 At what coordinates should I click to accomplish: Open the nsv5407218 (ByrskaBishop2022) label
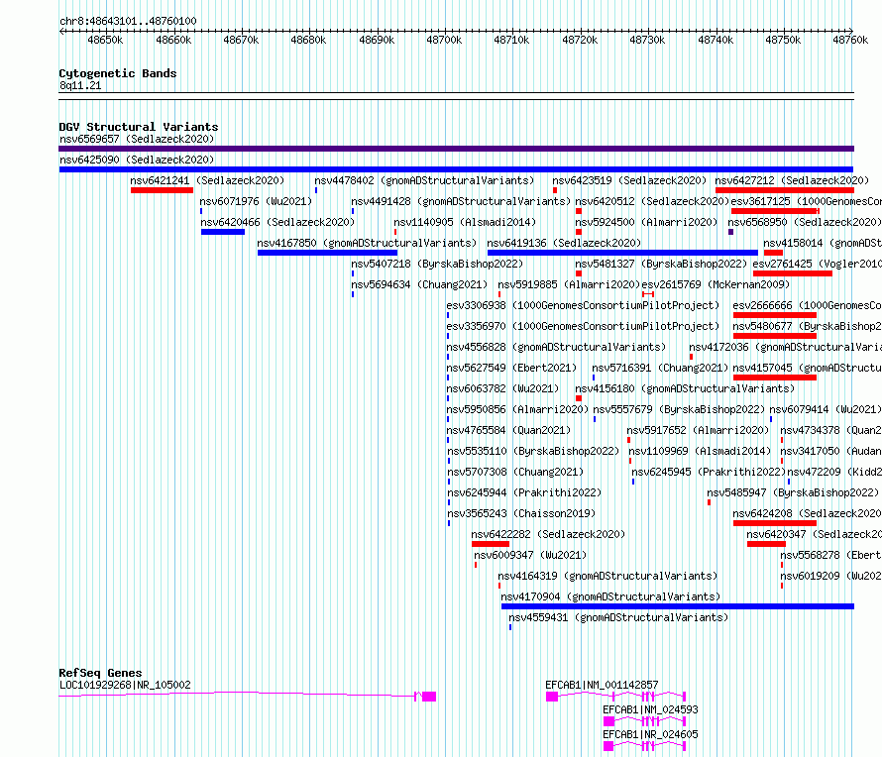point(437,264)
